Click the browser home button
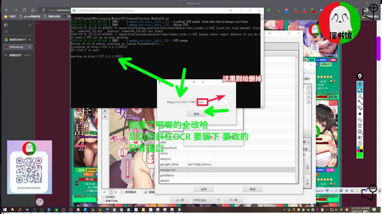 point(33,10)
